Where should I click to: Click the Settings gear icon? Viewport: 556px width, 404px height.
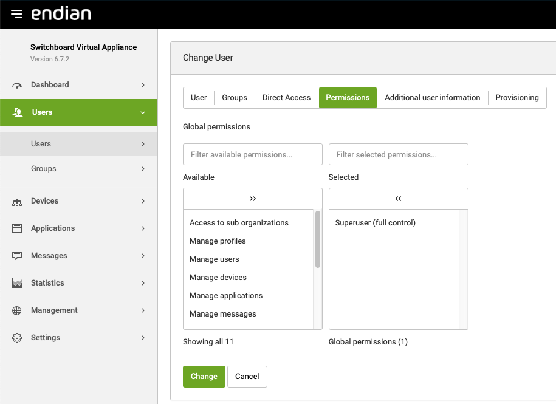pos(17,338)
